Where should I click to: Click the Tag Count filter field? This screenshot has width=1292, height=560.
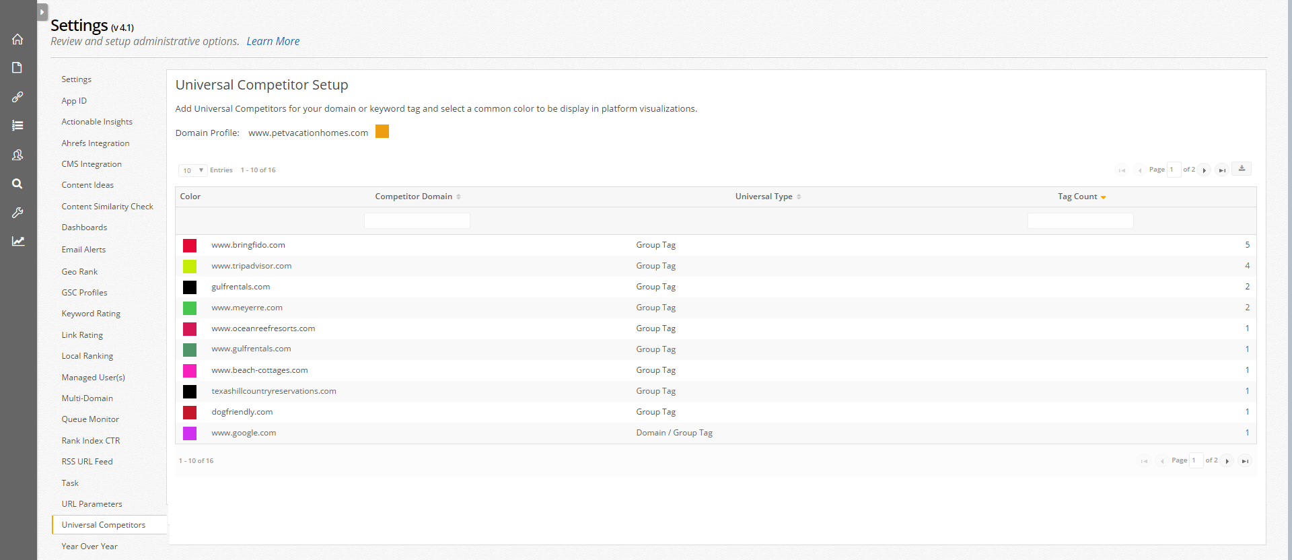coord(1080,221)
